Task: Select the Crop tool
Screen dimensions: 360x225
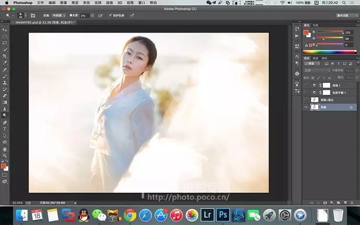Action: (5, 56)
